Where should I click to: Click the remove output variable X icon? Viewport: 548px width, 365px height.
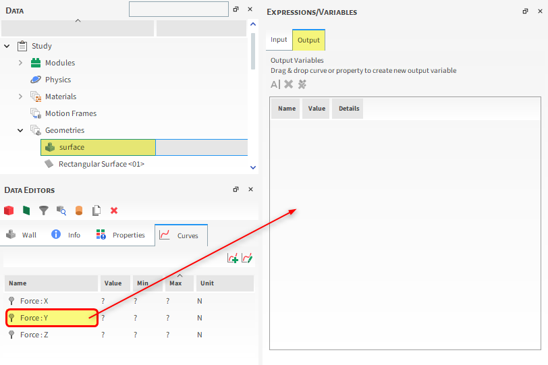coord(289,84)
